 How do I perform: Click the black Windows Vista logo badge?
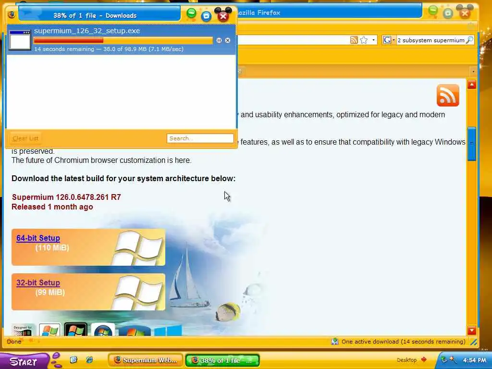(x=75, y=330)
